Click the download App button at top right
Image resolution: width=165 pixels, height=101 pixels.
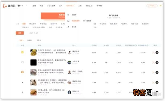[152, 6]
